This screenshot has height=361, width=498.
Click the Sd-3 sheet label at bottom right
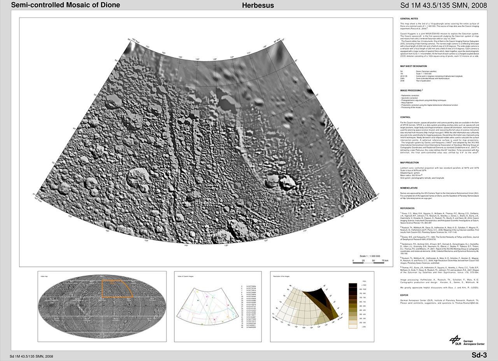pyautogui.click(x=479, y=355)
